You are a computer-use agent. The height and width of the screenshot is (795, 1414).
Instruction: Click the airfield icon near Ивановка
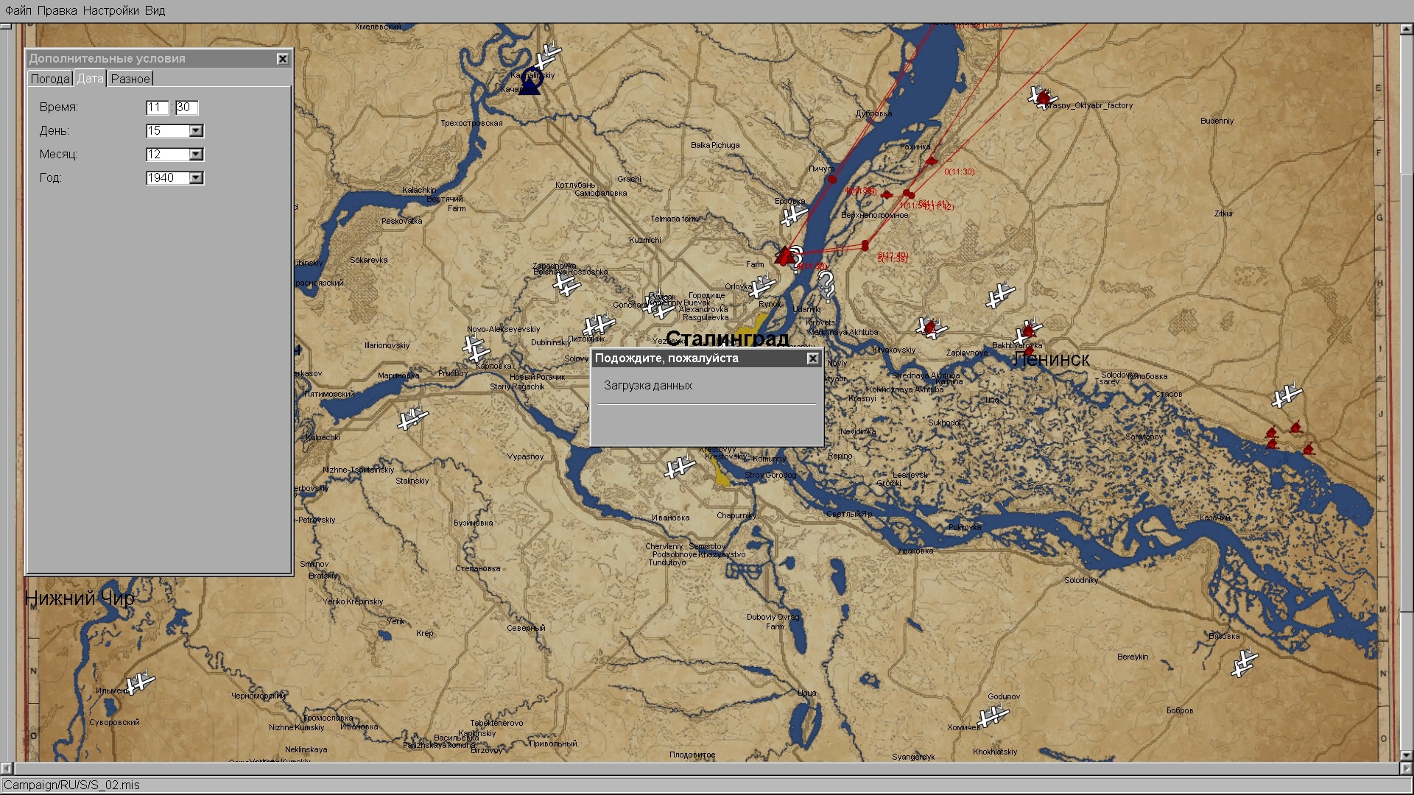[679, 467]
